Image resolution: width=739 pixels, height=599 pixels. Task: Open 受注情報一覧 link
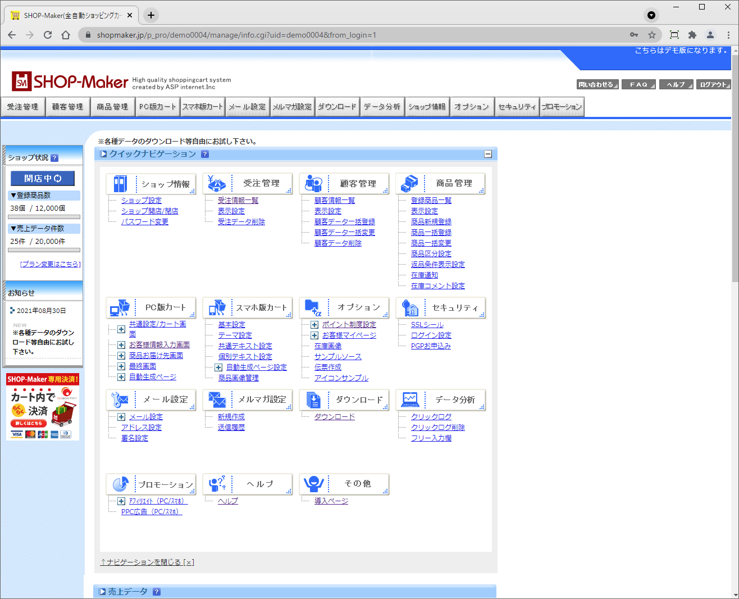pyautogui.click(x=238, y=201)
